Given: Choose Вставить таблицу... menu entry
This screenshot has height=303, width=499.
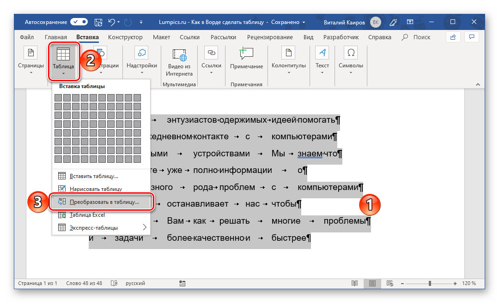Looking at the screenshot, I should coord(101,176).
